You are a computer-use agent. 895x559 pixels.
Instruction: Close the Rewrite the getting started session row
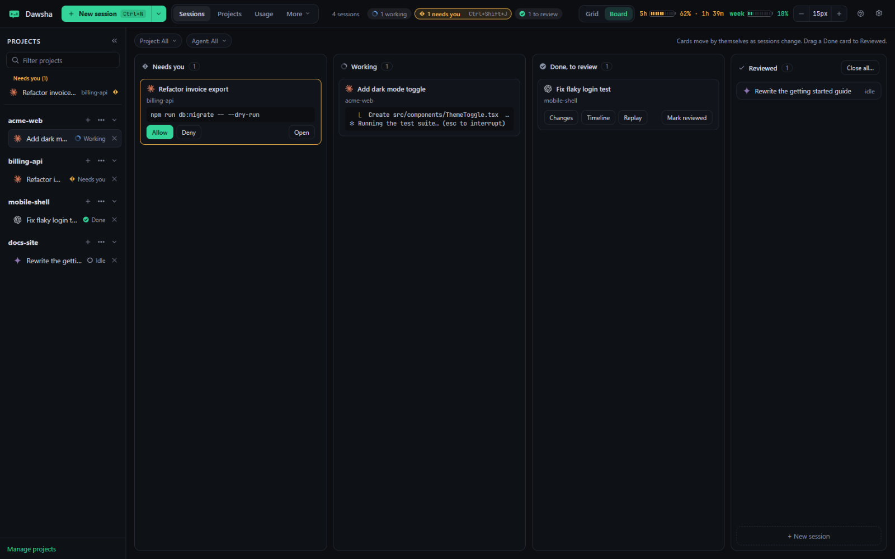tap(114, 260)
